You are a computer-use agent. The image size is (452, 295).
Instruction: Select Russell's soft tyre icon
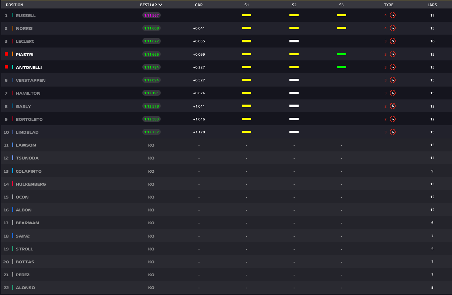393,15
